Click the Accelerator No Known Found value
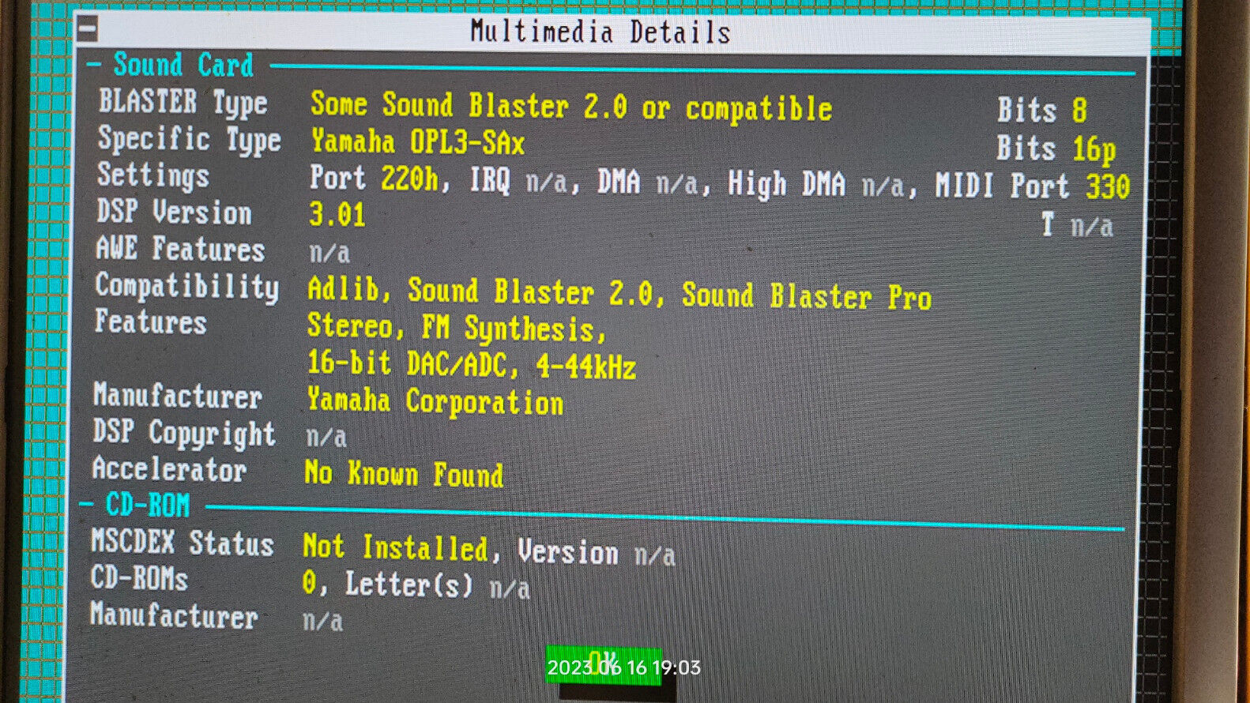 click(x=404, y=474)
